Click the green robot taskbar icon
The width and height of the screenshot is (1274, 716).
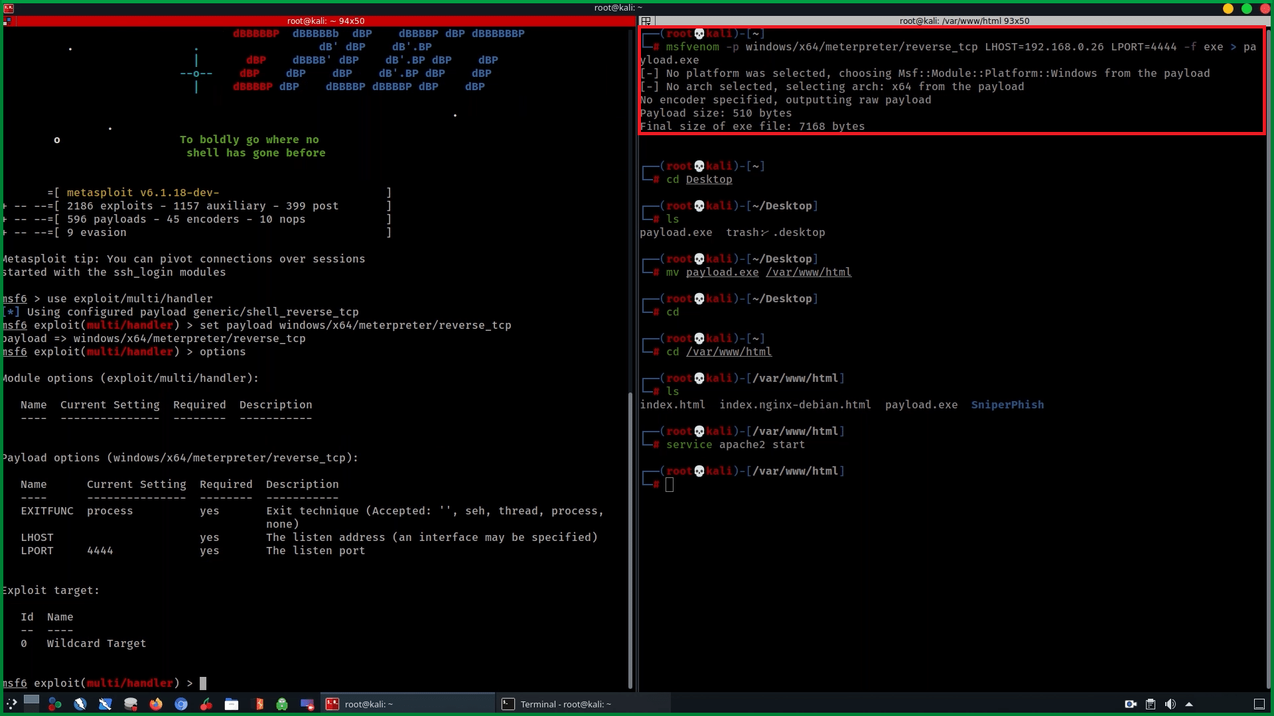[282, 704]
